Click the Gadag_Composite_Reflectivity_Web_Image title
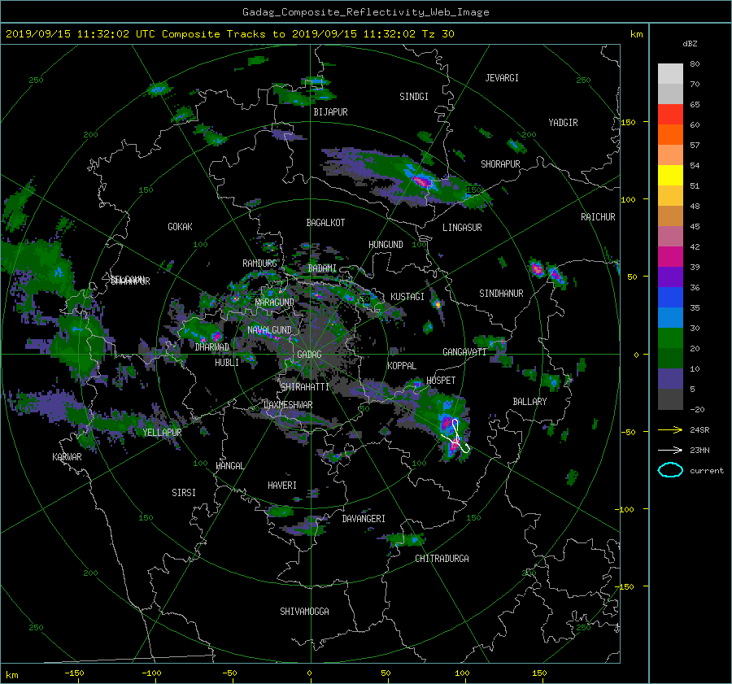This screenshot has height=684, width=732. click(x=366, y=12)
